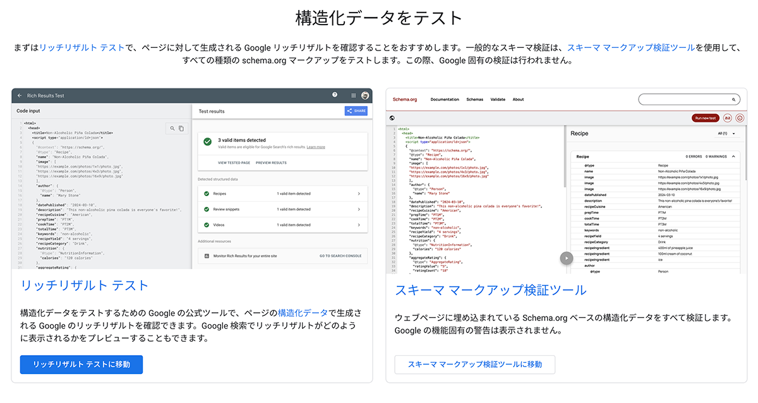758x403 pixels.
Task: Open the help question mark icon
Action: coord(335,95)
